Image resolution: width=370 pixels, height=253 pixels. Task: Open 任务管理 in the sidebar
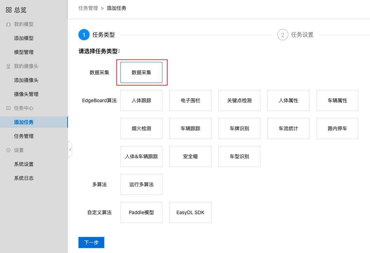23,136
